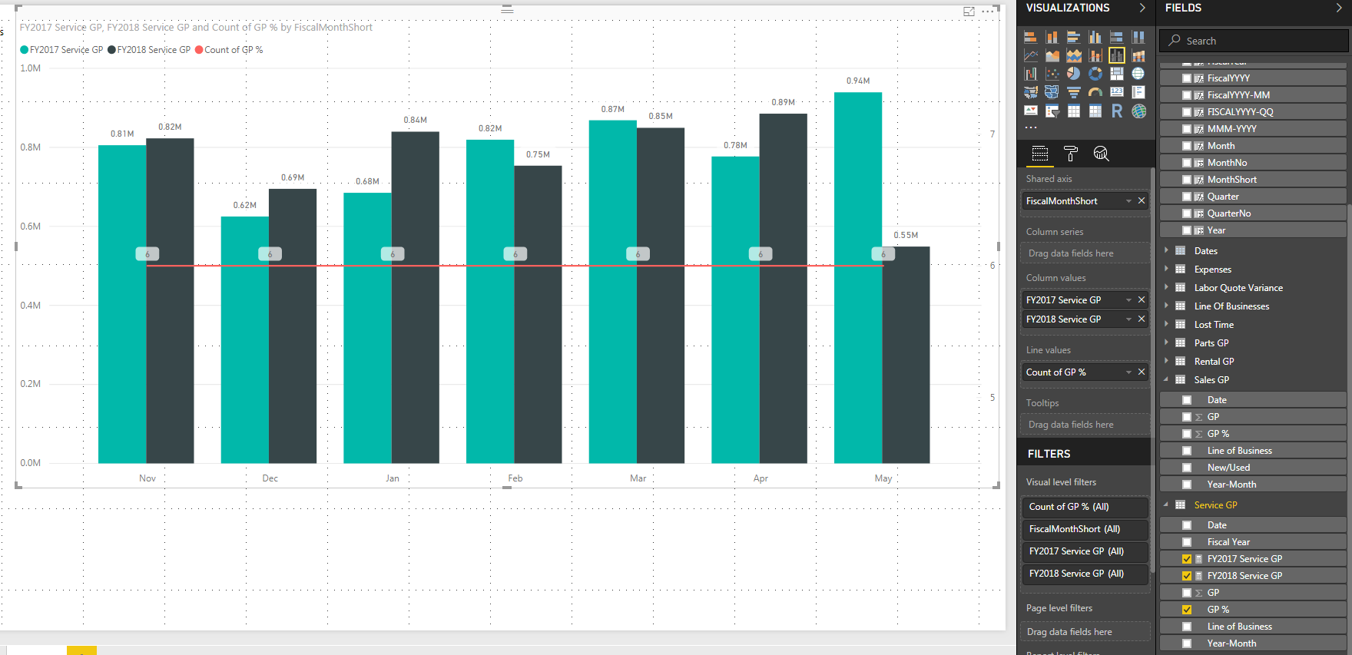Screen dimensions: 1352x655
Task: Open the FiscalMonthShort shared axis dropdown
Action: pos(1128,201)
